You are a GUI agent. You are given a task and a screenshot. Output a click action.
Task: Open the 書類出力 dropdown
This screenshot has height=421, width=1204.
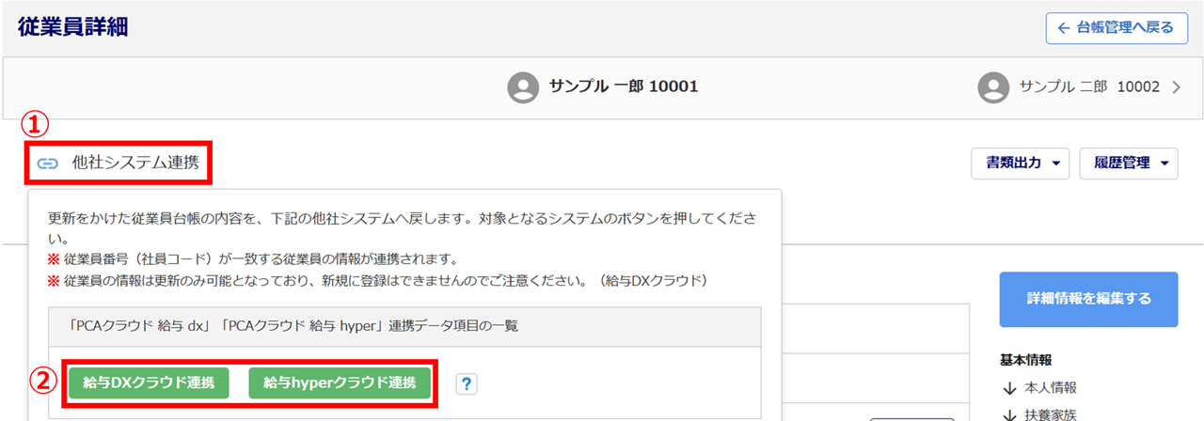click(x=1022, y=164)
